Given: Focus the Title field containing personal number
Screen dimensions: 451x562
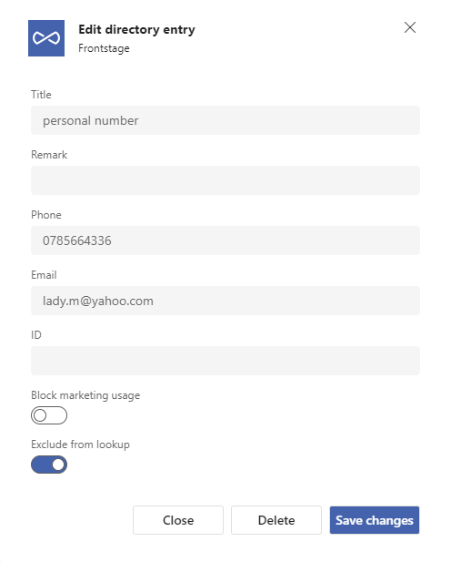Looking at the screenshot, I should pos(225,120).
